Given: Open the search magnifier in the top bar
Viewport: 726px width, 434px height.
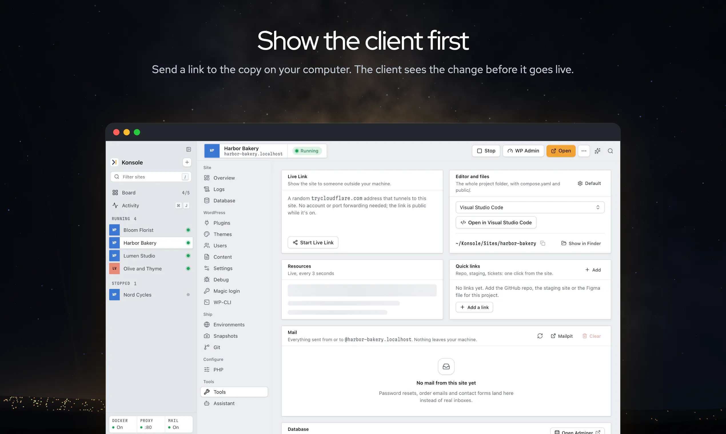Looking at the screenshot, I should pos(610,151).
